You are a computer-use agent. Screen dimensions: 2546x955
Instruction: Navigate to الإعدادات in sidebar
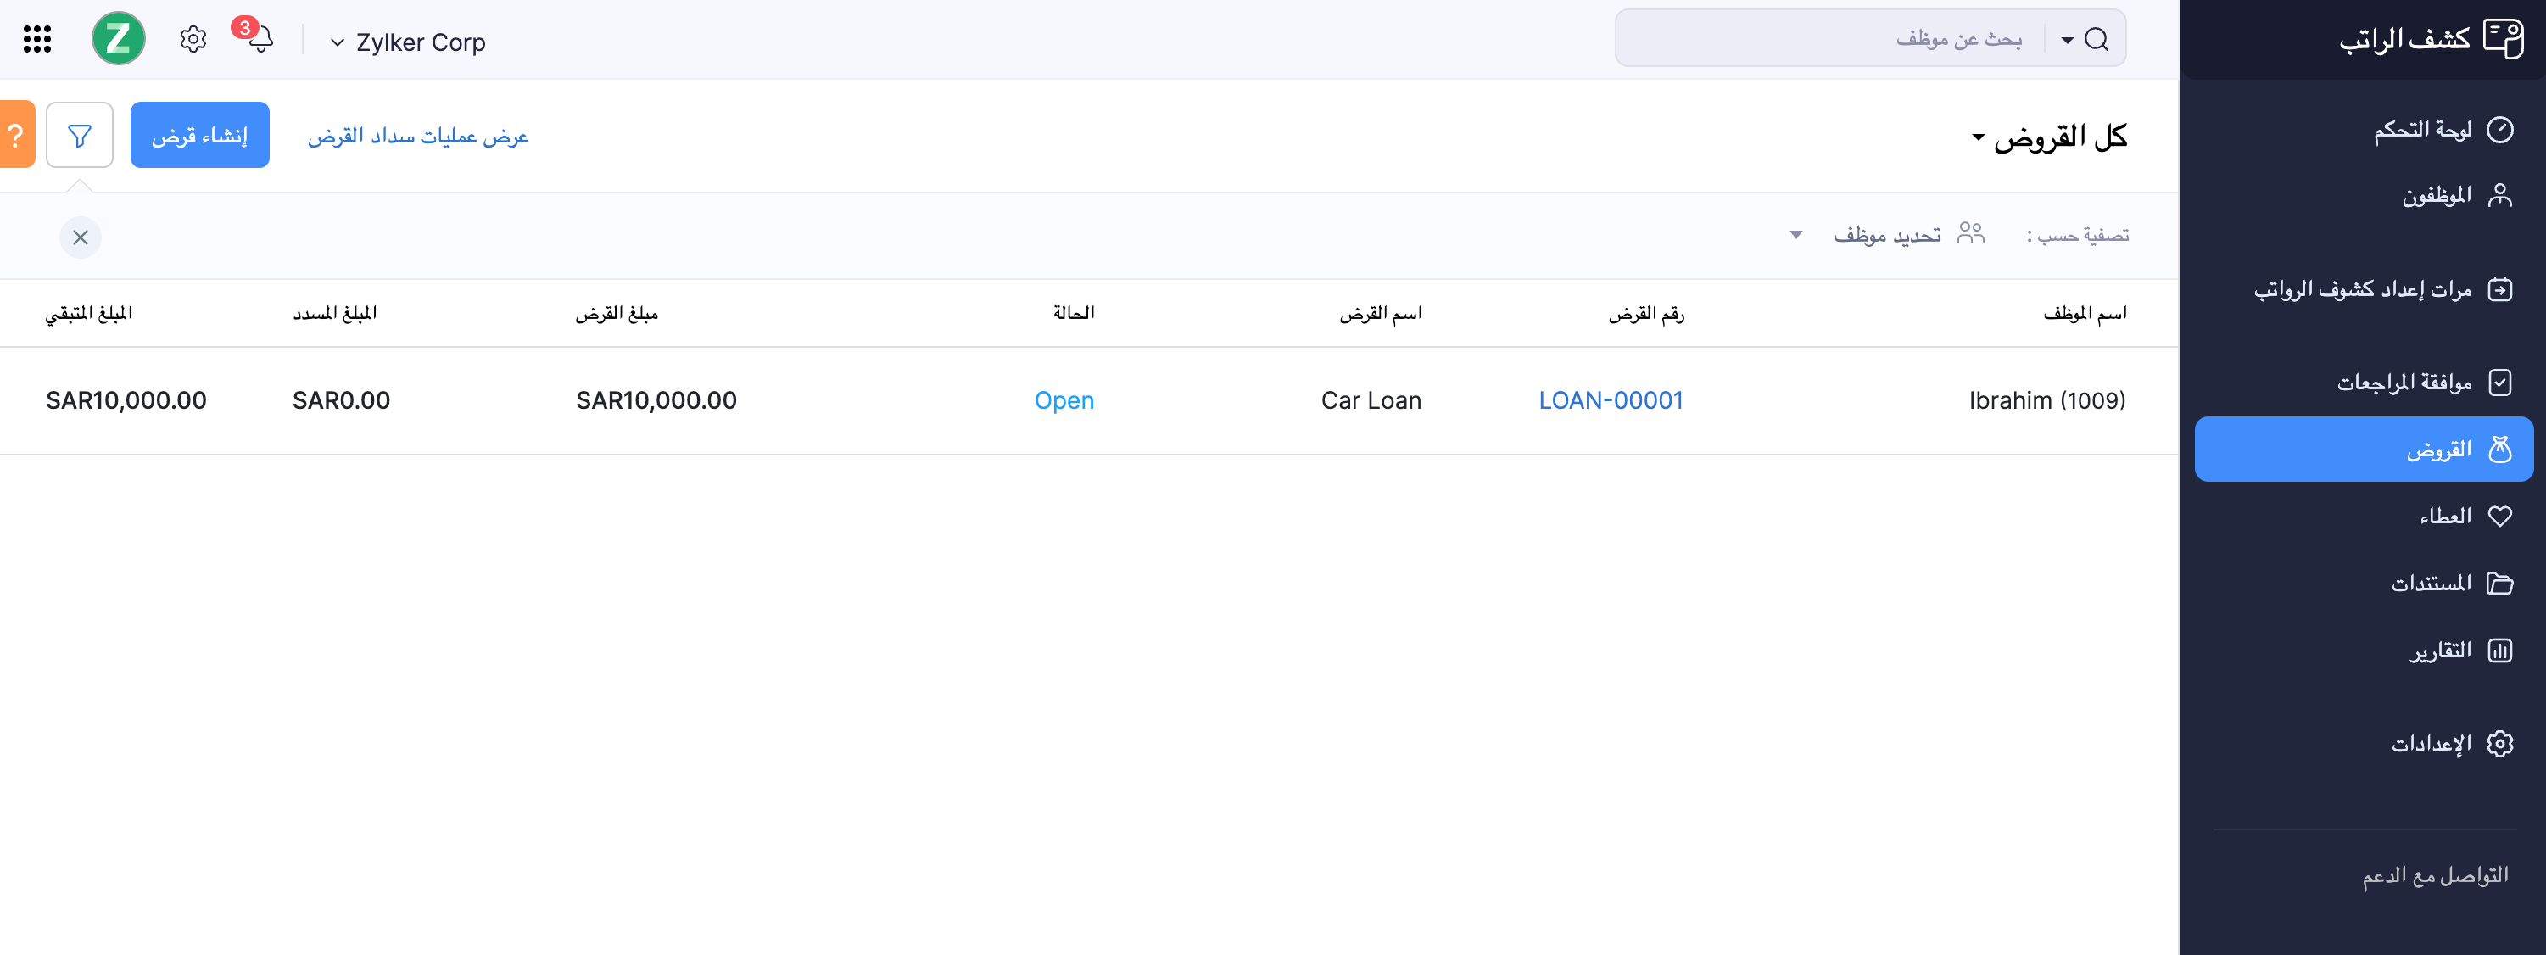(x=2432, y=744)
